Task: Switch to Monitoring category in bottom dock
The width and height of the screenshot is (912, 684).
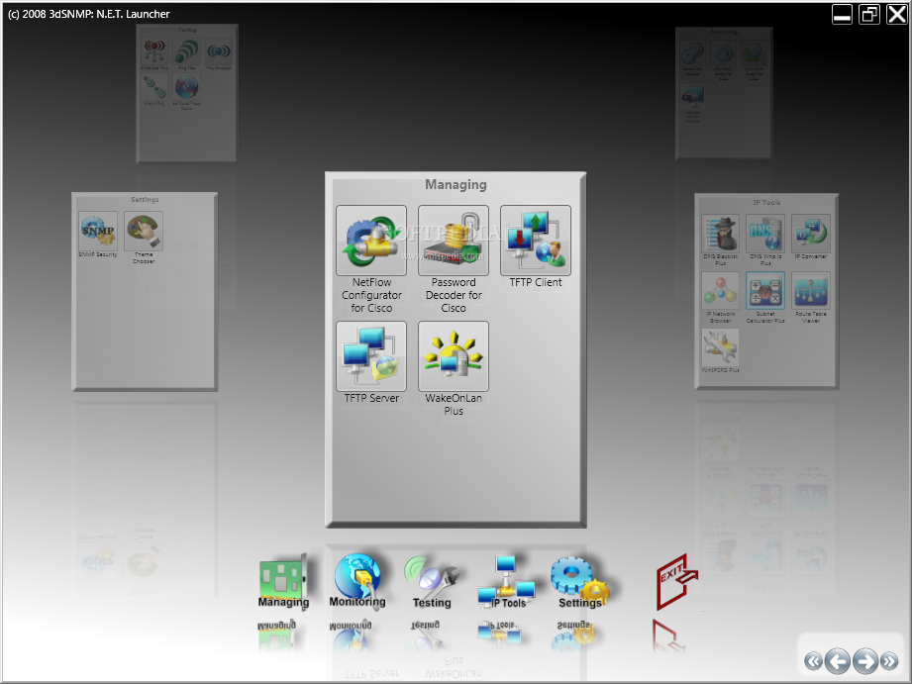Action: pos(357,580)
